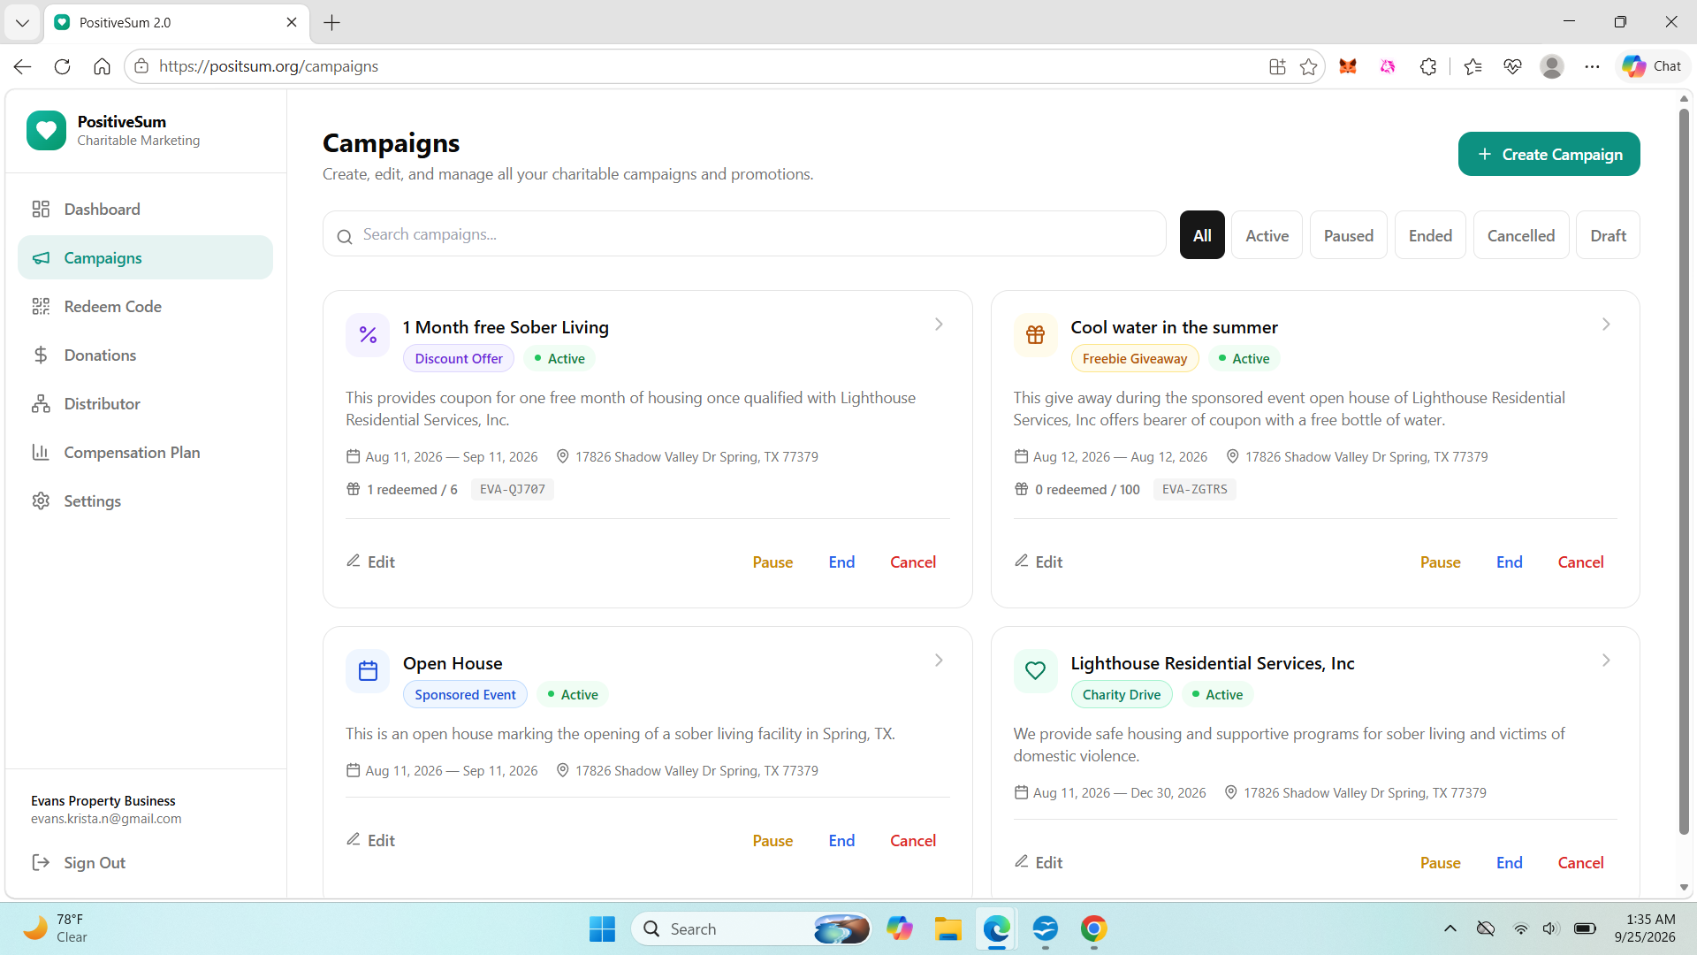Click the browser home icon
The width and height of the screenshot is (1697, 955).
click(x=102, y=66)
